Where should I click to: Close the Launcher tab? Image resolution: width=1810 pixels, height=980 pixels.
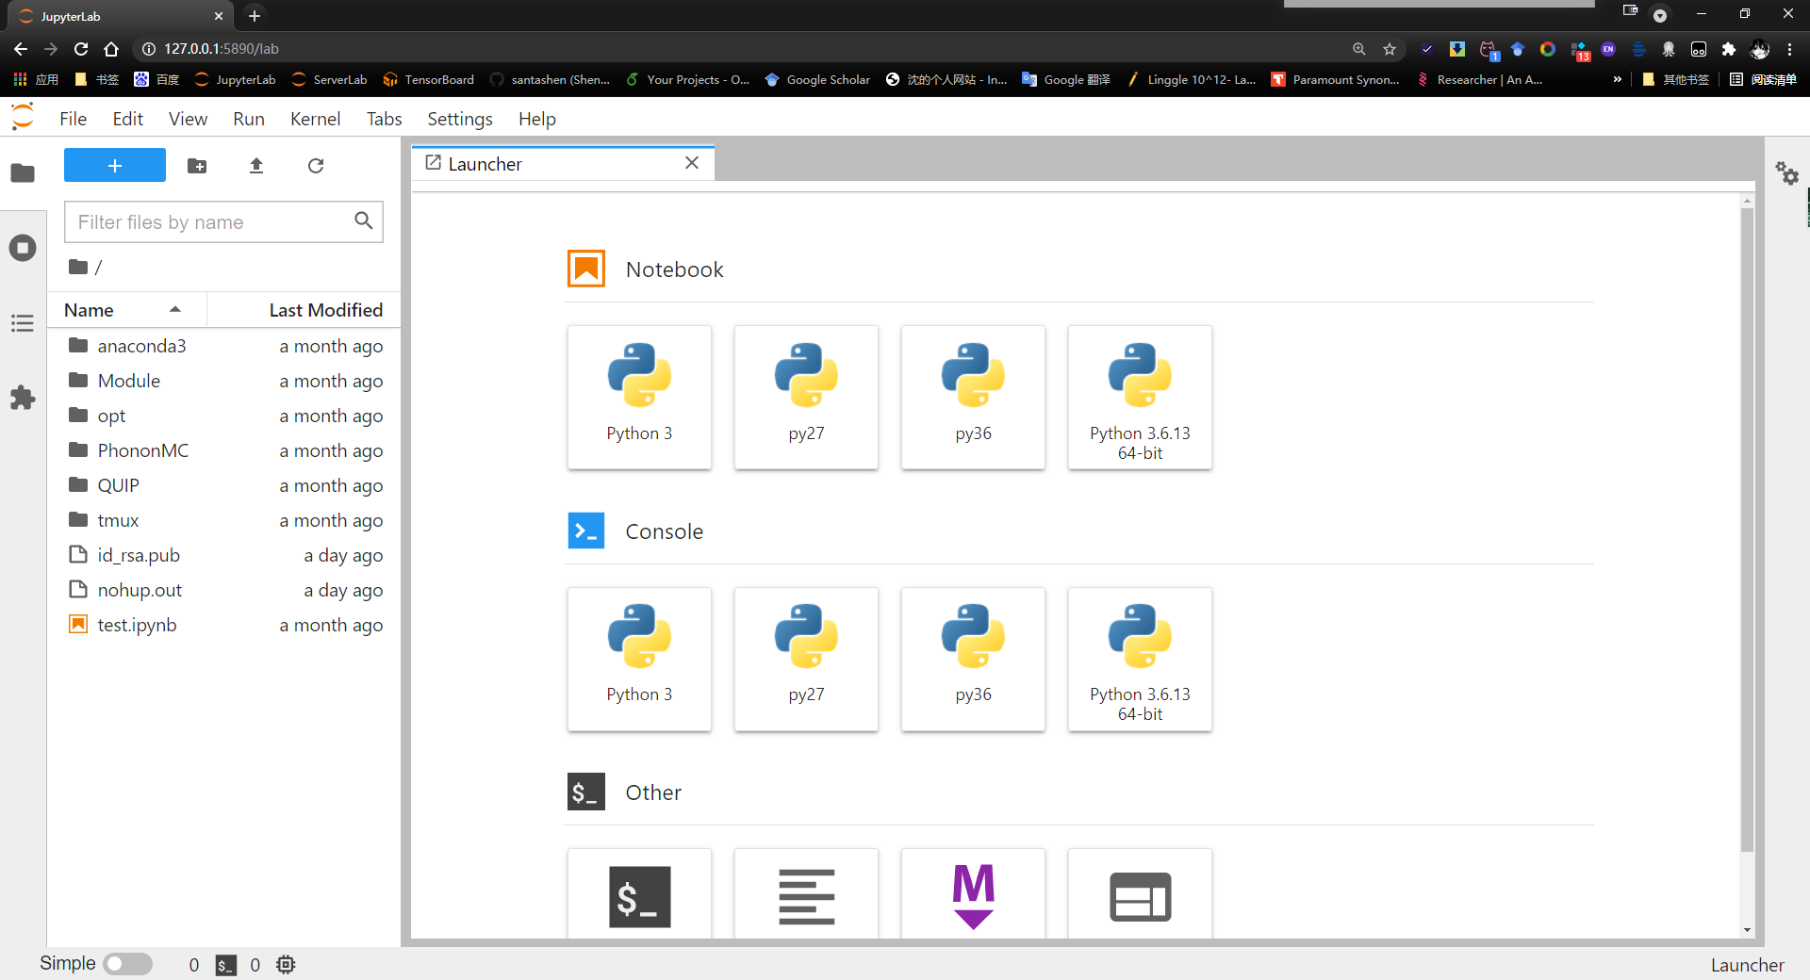(x=692, y=163)
